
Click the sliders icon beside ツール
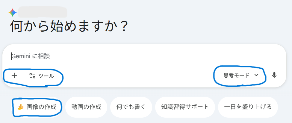(x=32, y=76)
